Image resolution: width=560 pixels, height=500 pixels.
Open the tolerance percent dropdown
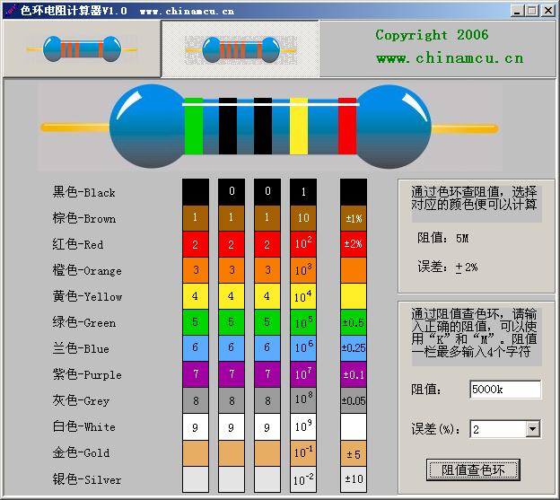pos(532,429)
